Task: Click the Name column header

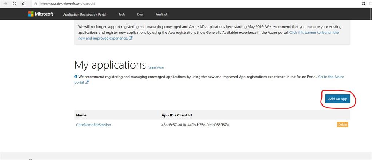Action: pyautogui.click(x=81, y=115)
